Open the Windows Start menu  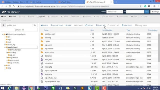tap(2, 88)
